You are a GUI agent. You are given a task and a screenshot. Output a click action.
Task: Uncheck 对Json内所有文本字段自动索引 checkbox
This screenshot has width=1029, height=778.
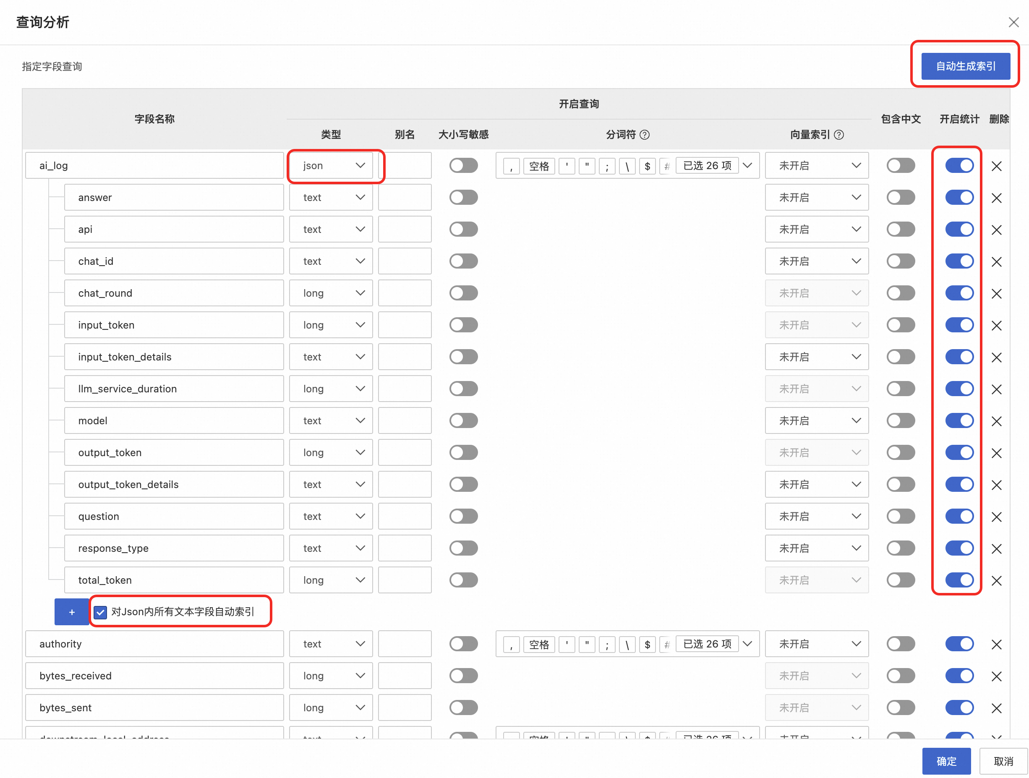click(100, 612)
